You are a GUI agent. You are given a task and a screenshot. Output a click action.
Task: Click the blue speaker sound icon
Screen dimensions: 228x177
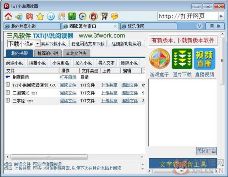pyautogui.click(x=51, y=16)
